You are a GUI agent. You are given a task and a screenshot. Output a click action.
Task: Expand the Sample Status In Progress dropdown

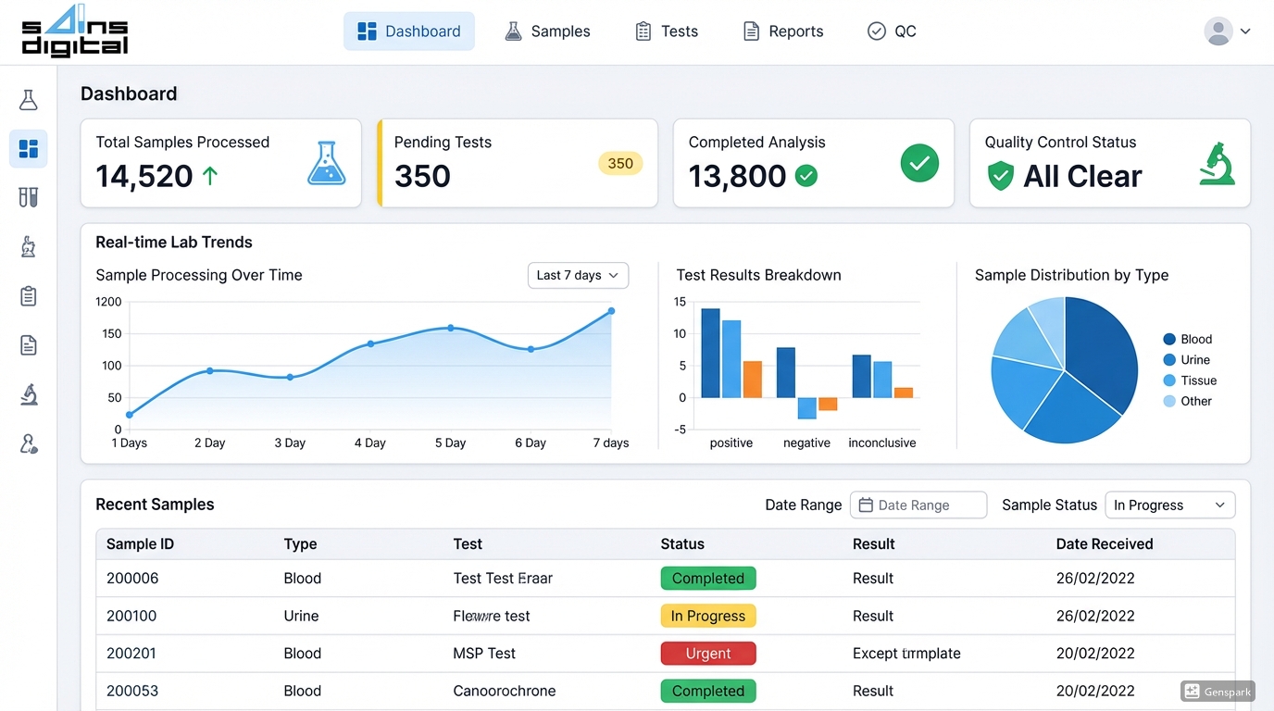coord(1169,505)
